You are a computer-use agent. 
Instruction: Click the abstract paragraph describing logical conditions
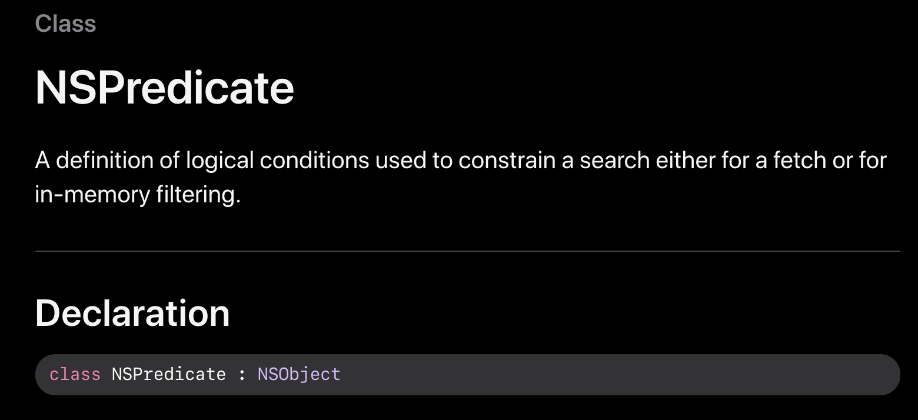coord(461,177)
